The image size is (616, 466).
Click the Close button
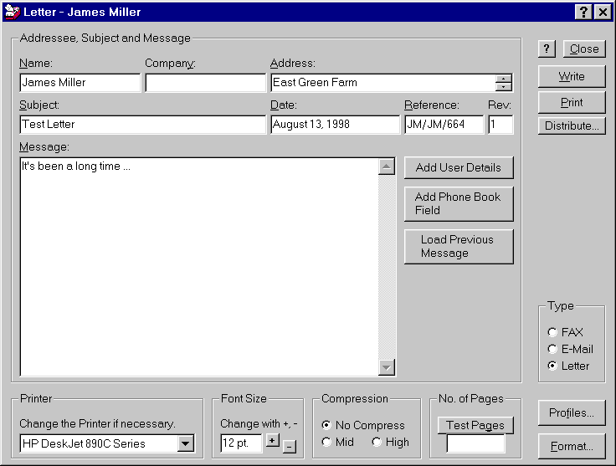584,49
